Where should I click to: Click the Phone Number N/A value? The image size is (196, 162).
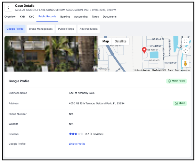[x=71, y=114]
